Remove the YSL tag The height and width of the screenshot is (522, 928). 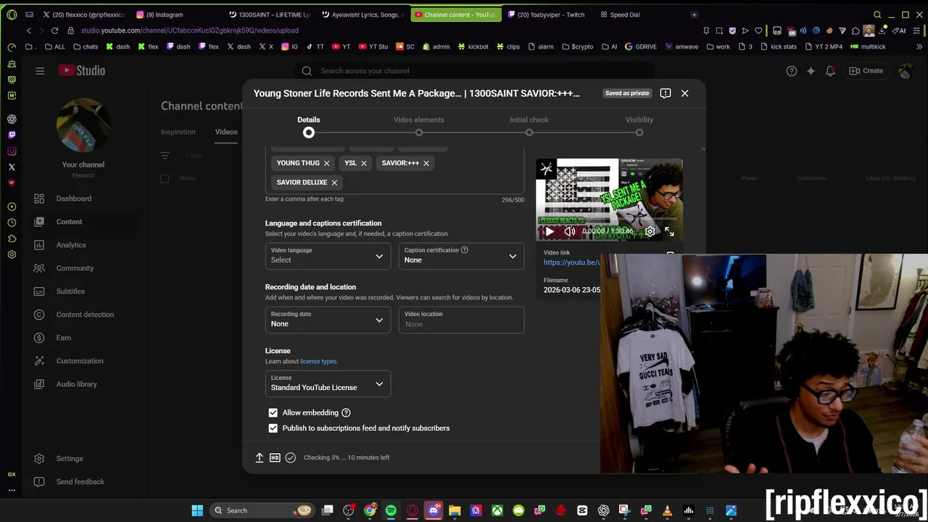[364, 163]
